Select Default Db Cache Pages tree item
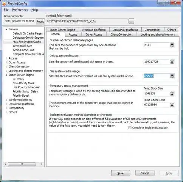The height and width of the screenshot is (182, 183). coord(28,33)
